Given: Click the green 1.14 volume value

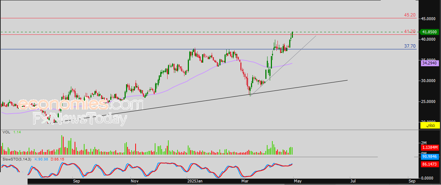Looking at the screenshot, I should tap(17, 132).
